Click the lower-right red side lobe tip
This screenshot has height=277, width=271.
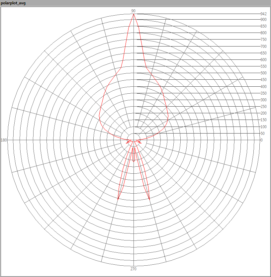pos(149,199)
